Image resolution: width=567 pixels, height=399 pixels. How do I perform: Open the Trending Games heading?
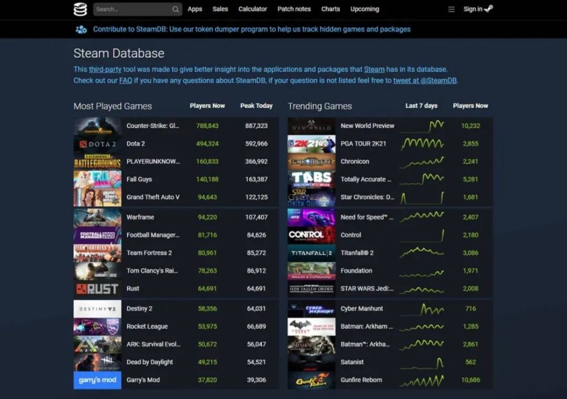[320, 106]
